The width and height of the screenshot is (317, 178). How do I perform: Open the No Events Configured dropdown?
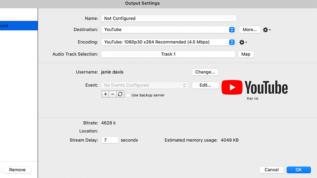(x=145, y=85)
